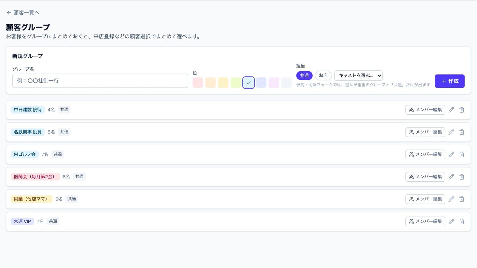This screenshot has width=477, height=268.
Task: Remove the 同業（他店ママ） group via trash icon
Action: [x=461, y=199]
